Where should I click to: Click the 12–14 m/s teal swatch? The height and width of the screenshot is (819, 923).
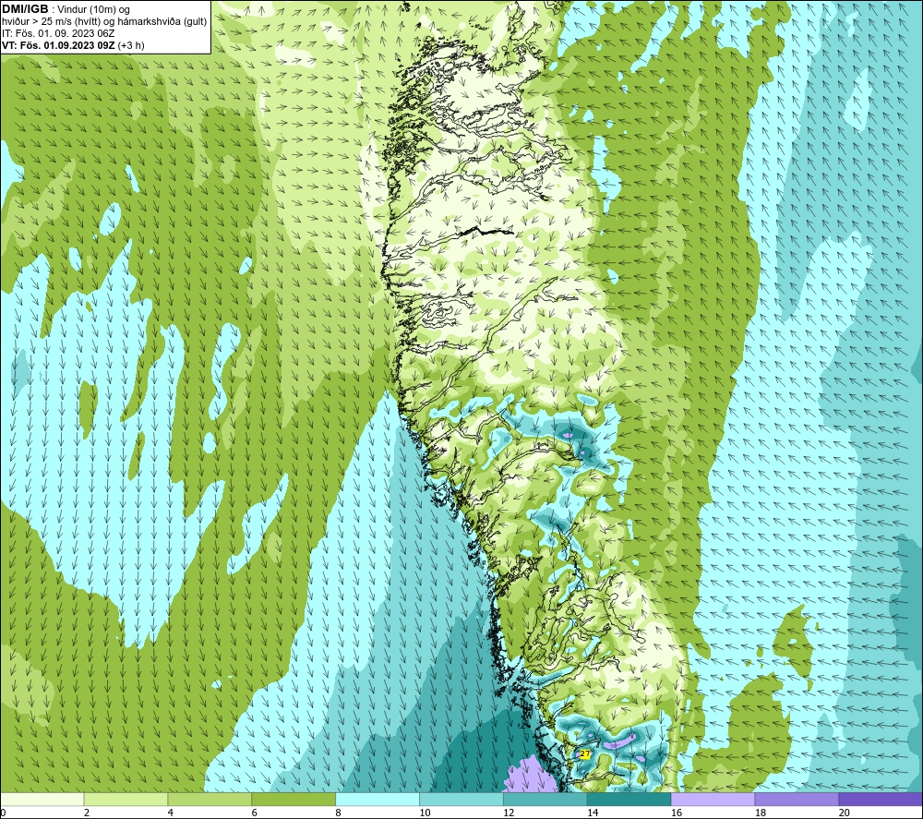pos(545,799)
